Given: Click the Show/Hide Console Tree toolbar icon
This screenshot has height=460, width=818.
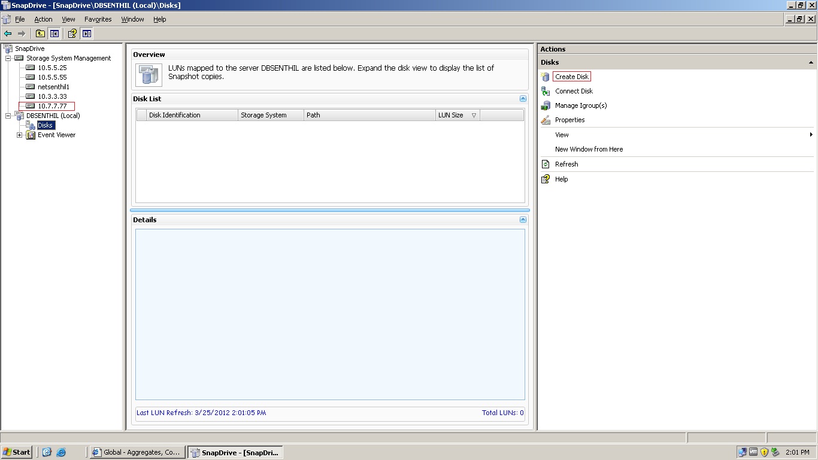Looking at the screenshot, I should click(x=54, y=34).
